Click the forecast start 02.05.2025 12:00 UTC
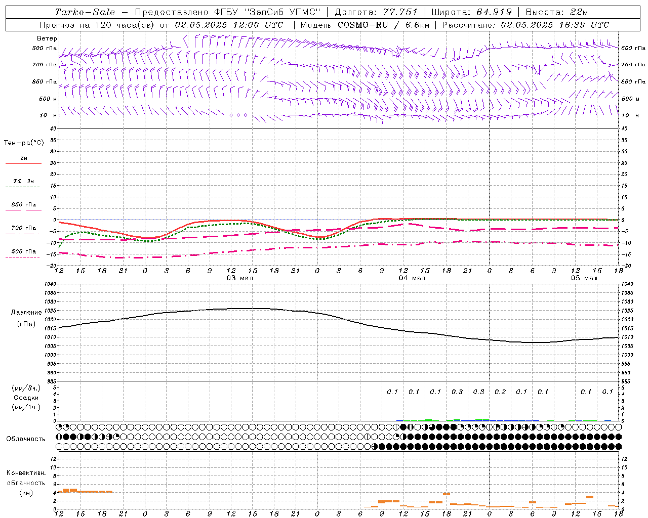The height and width of the screenshot is (518, 648). pyautogui.click(x=229, y=25)
